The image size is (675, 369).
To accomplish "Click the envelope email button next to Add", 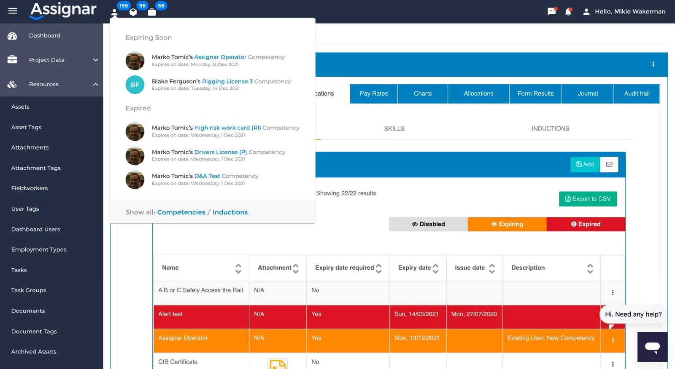I will (x=609, y=164).
